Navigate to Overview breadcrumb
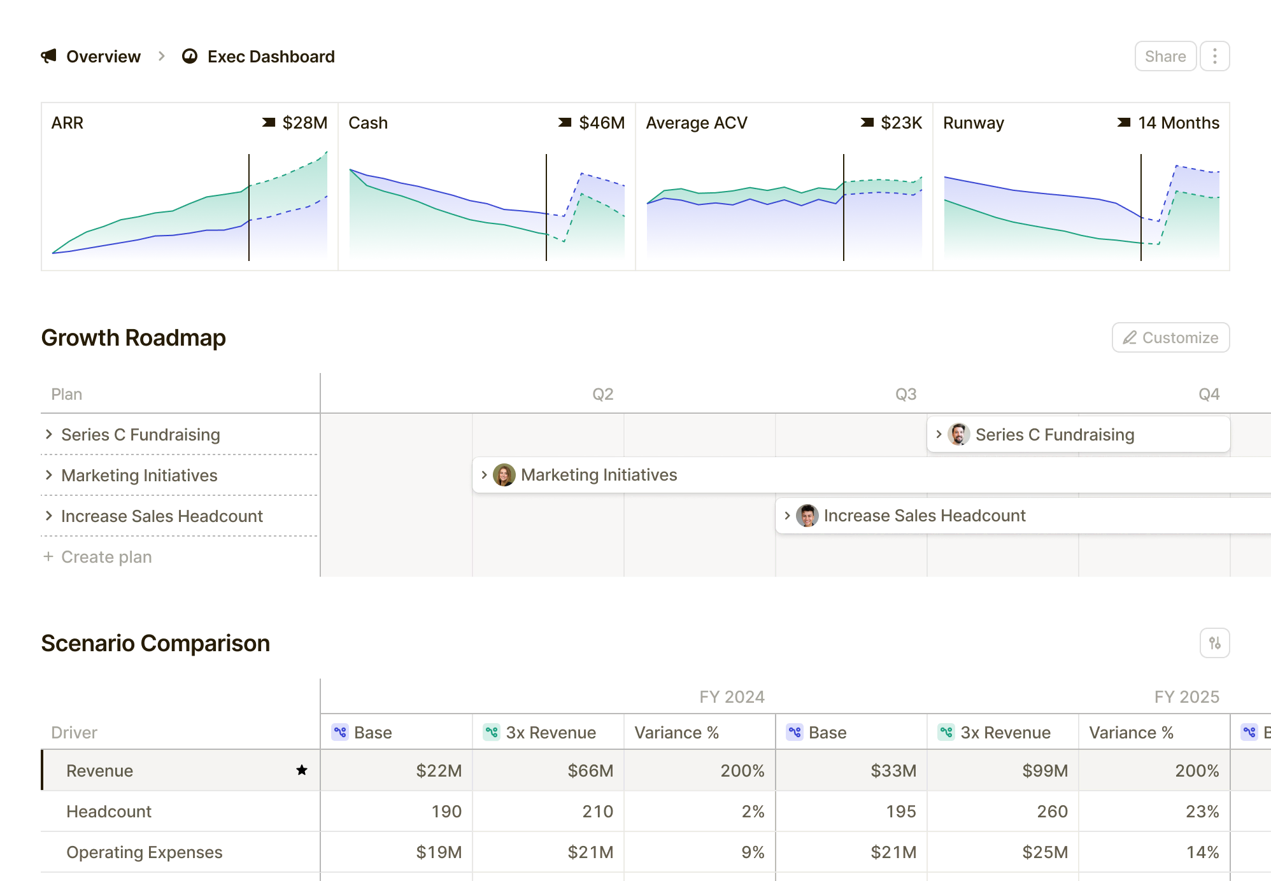 [x=103, y=57]
